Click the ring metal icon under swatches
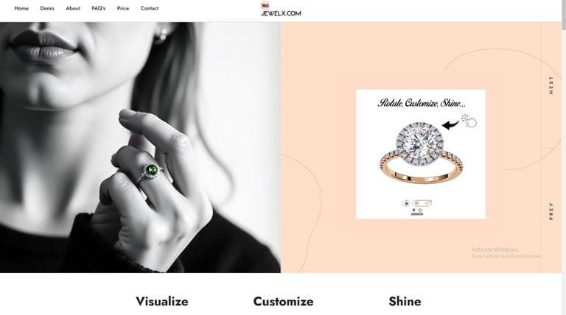 tap(420, 210)
